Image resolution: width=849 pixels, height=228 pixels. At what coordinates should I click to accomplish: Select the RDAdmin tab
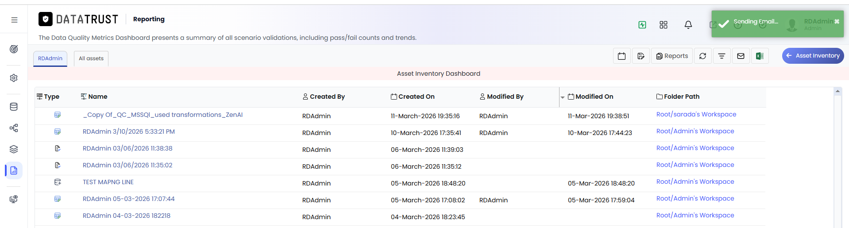(x=50, y=58)
